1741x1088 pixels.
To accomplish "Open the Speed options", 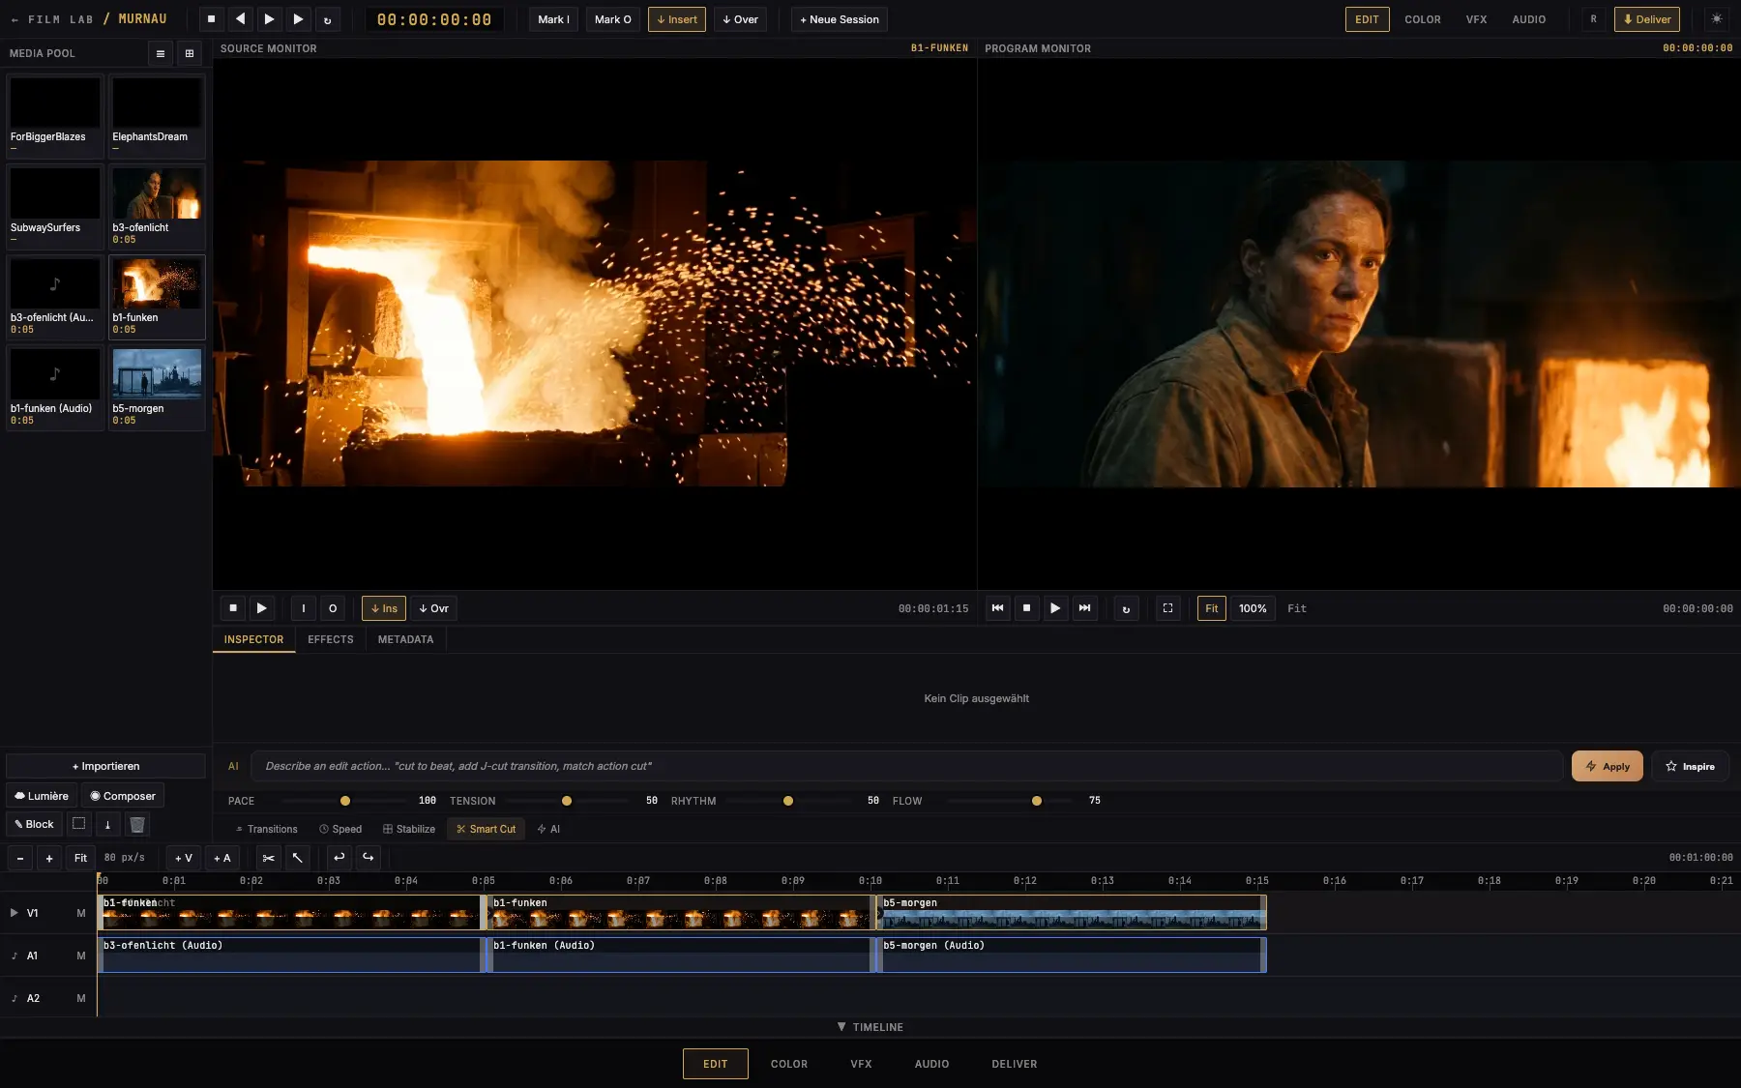I will point(340,829).
